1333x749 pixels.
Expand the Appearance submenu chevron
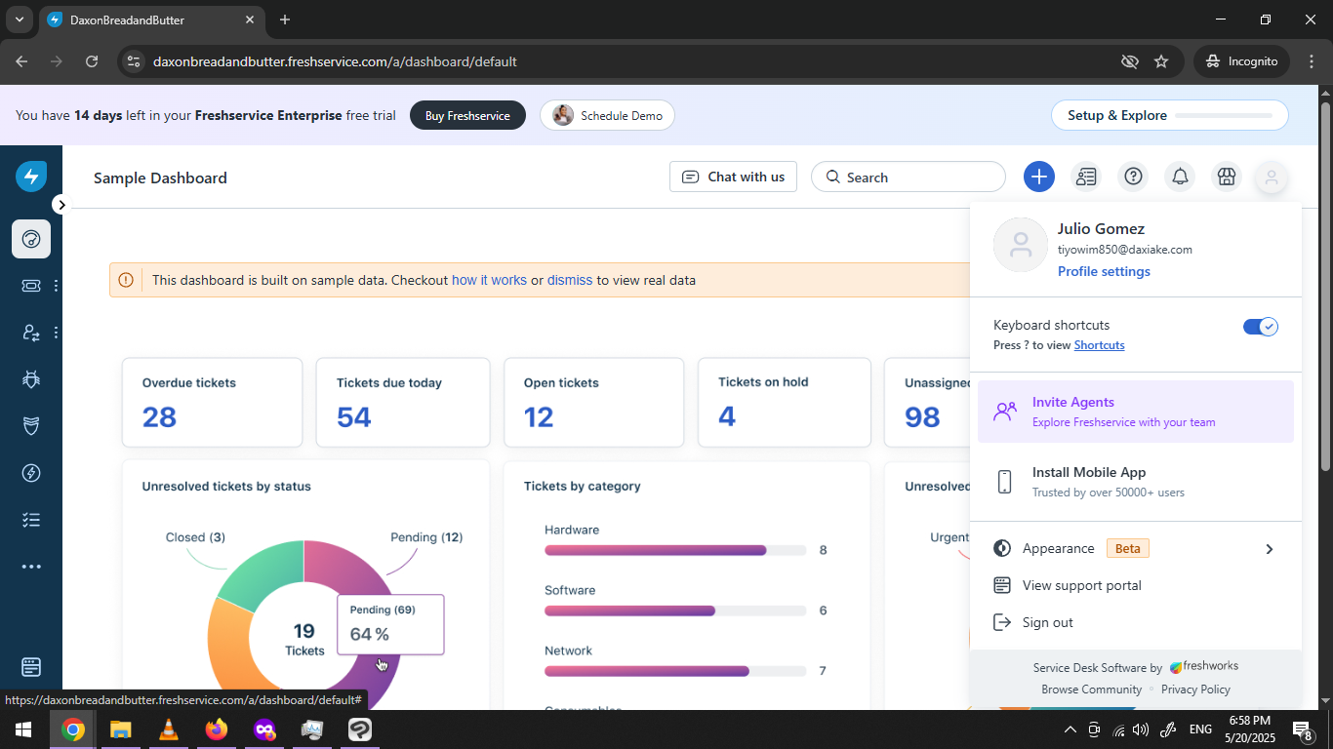1269,549
